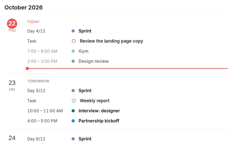Check off Review the landing page copy task
The width and height of the screenshot is (228, 142).
[74, 41]
